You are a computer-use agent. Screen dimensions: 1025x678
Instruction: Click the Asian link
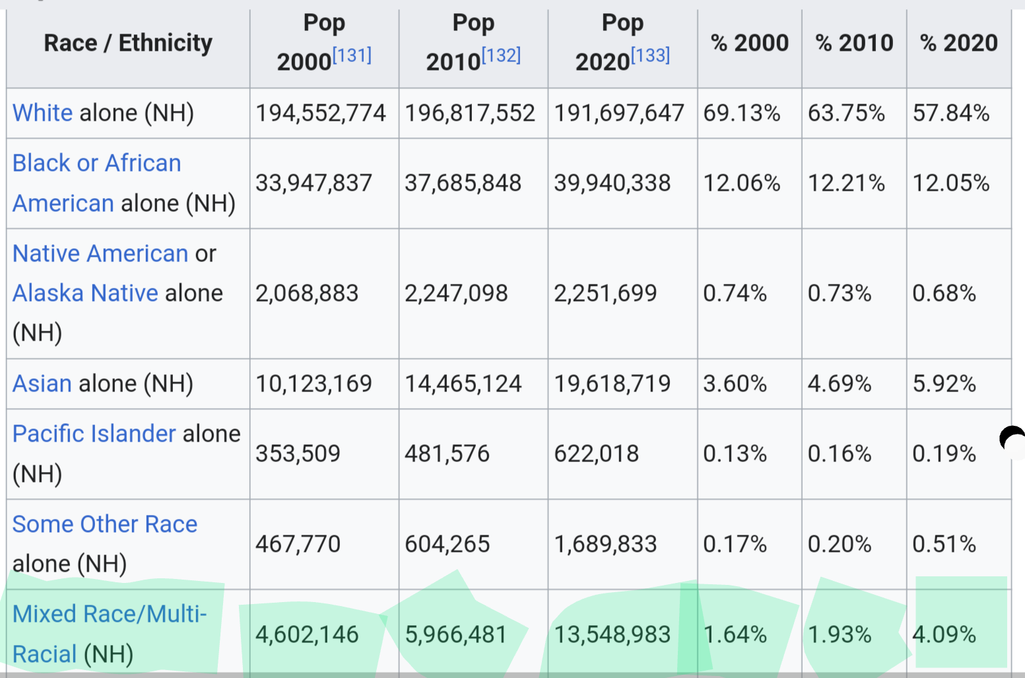click(42, 384)
